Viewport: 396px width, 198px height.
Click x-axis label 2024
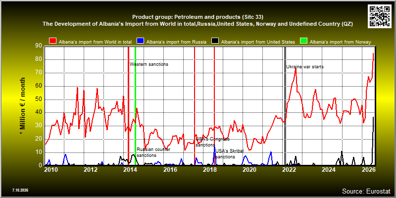point(329,170)
